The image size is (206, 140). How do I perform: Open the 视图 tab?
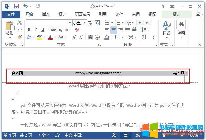point(152,14)
